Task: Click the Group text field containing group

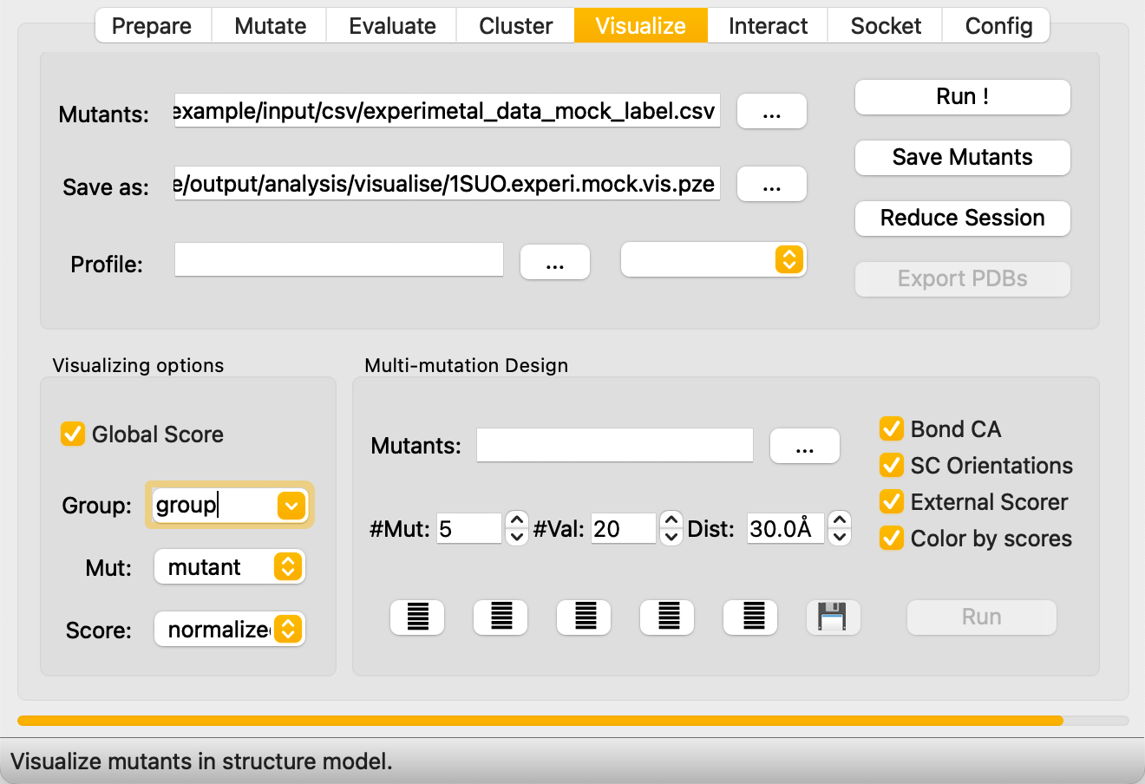Action: (215, 506)
